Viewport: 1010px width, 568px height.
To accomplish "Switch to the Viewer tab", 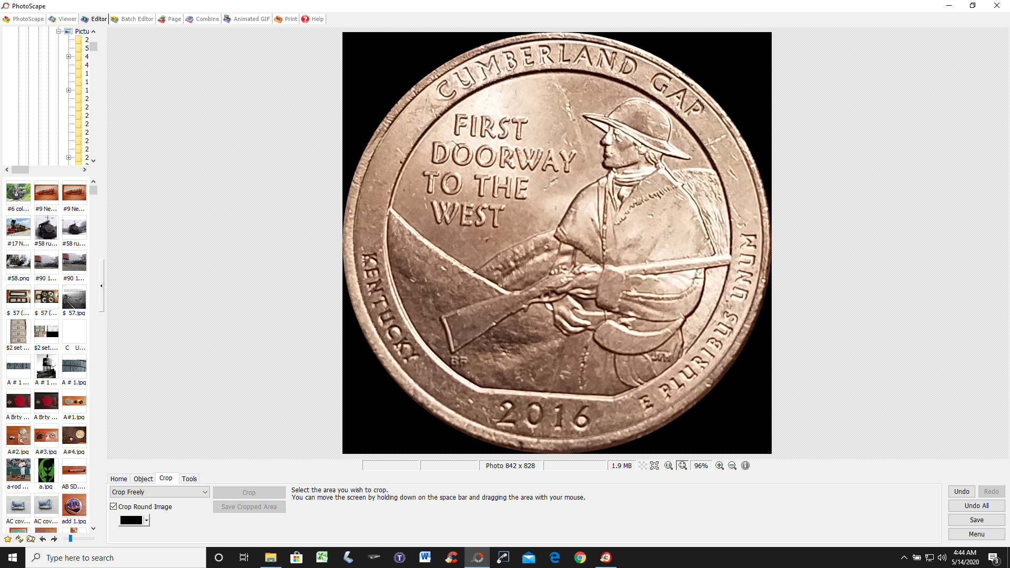I will [63, 19].
